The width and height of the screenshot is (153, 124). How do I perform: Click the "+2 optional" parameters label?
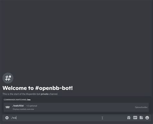click(32, 106)
